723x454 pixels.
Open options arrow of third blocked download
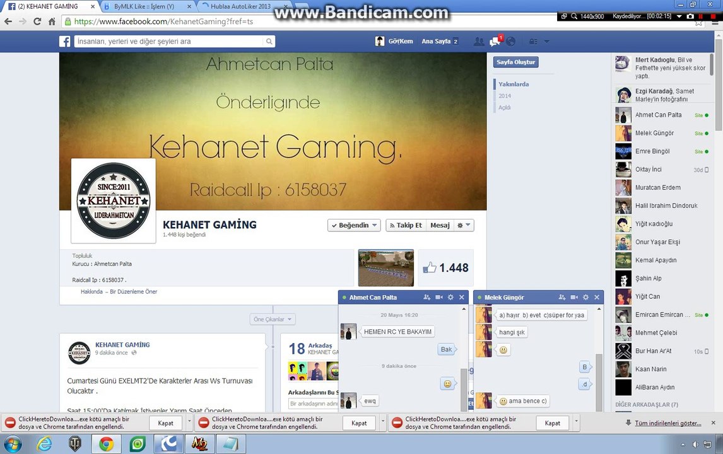click(576, 422)
